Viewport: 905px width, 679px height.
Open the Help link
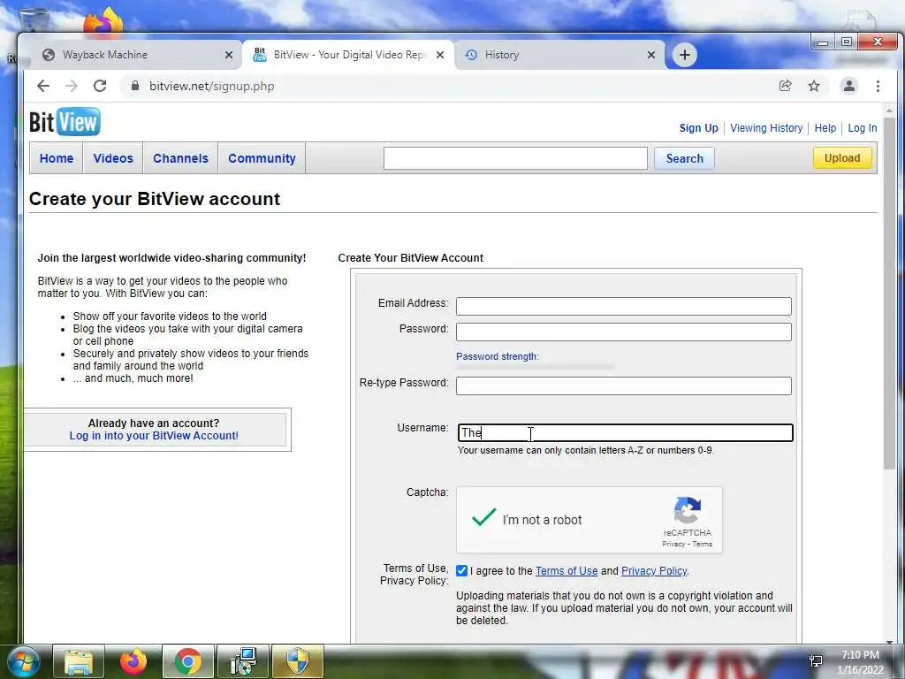coord(825,128)
